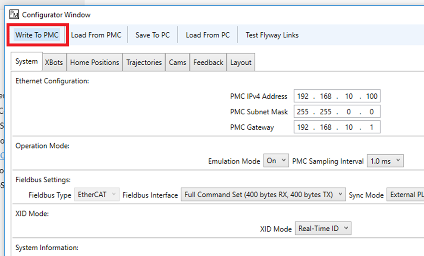
Task: Switch to the Cams tab
Action: coord(177,62)
